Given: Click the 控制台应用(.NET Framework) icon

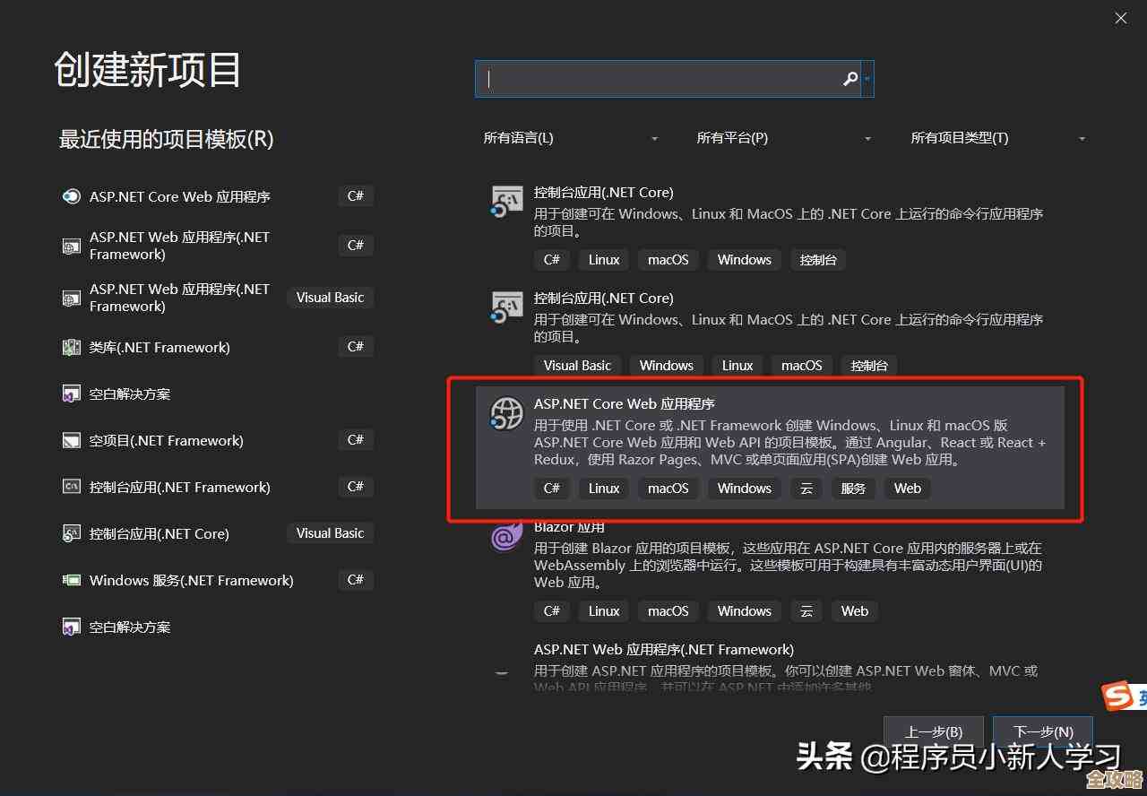Looking at the screenshot, I should [x=71, y=487].
